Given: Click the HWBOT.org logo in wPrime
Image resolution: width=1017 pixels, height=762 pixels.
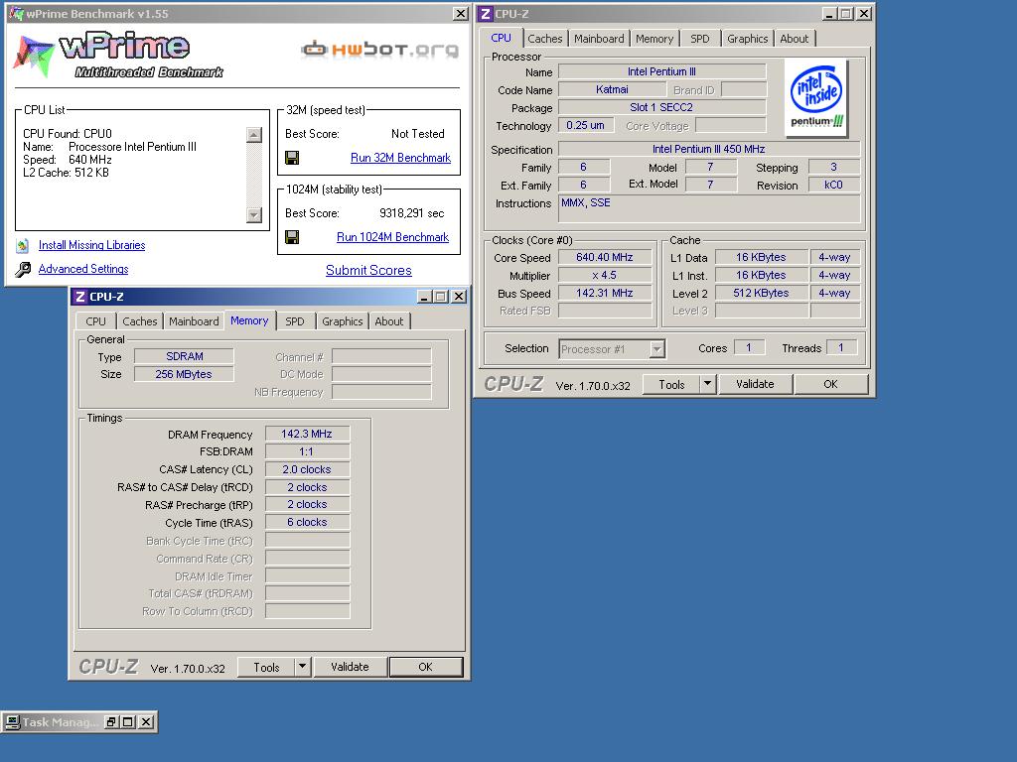Looking at the screenshot, I should click(380, 50).
